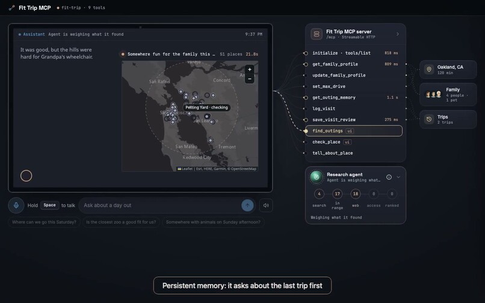Click the 21.8s elapsed time
Viewport: 485px width, 303px height.
[252, 54]
